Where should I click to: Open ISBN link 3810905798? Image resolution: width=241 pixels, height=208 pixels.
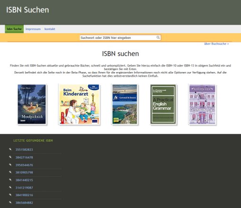tap(24, 172)
